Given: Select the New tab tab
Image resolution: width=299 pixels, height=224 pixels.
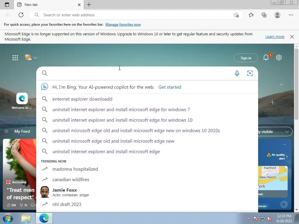Looking at the screenshot, I should pos(49,5).
